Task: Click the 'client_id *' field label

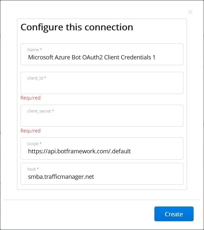Action: click(37, 78)
